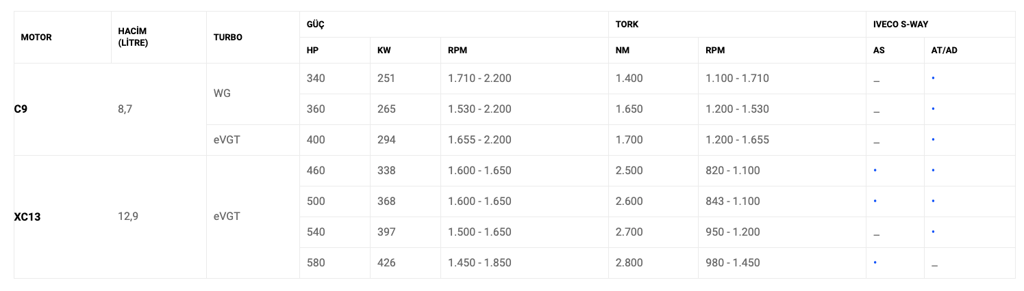Select the 1.450 - 1.850 RPM cell

pos(479,262)
